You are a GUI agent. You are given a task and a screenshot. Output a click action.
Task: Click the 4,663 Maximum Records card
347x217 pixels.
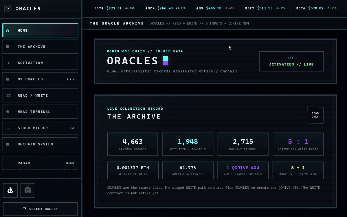click(133, 144)
